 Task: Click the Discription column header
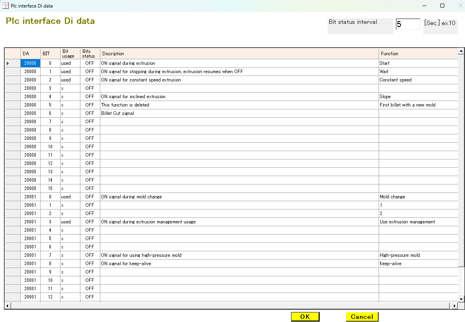239,54
